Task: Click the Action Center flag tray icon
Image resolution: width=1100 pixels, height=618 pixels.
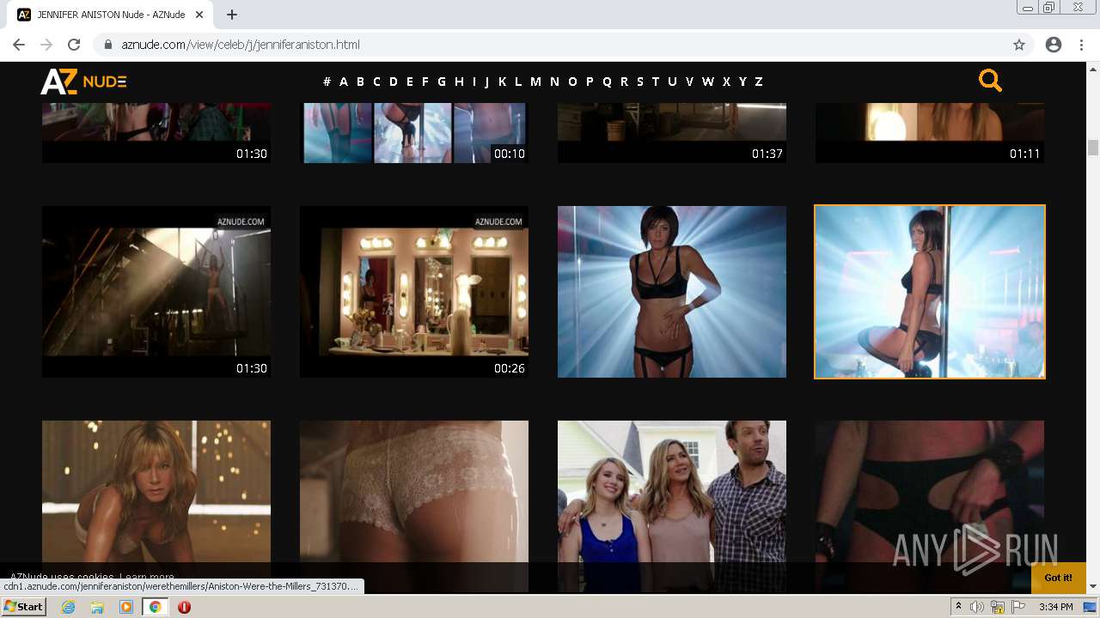Action: [1018, 607]
